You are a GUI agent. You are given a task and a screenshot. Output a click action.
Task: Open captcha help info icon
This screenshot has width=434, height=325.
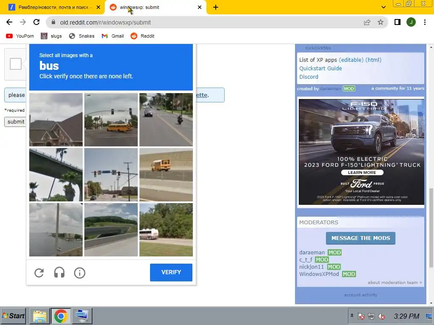(79, 273)
